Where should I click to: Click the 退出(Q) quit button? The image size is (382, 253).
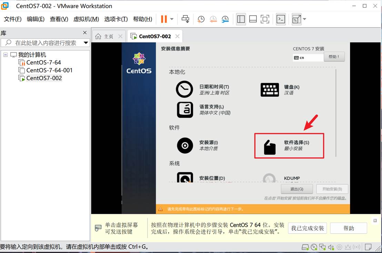[x=297, y=189]
